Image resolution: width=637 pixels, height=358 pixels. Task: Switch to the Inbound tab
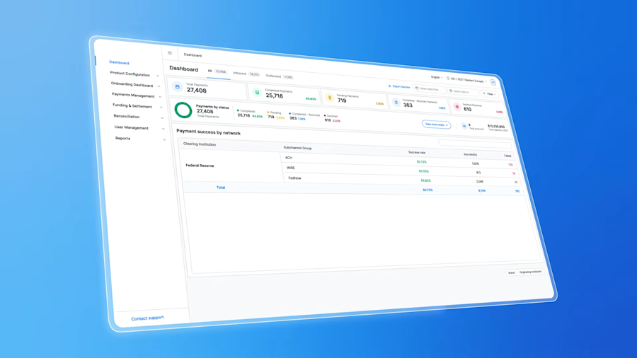click(246, 74)
